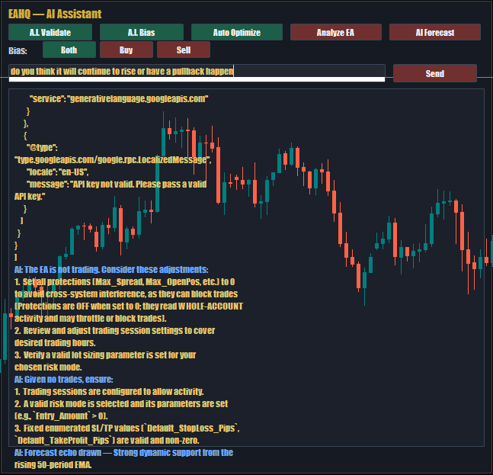Select the 'Verify a valid lot sizing parameter' line

pyautogui.click(x=105, y=355)
